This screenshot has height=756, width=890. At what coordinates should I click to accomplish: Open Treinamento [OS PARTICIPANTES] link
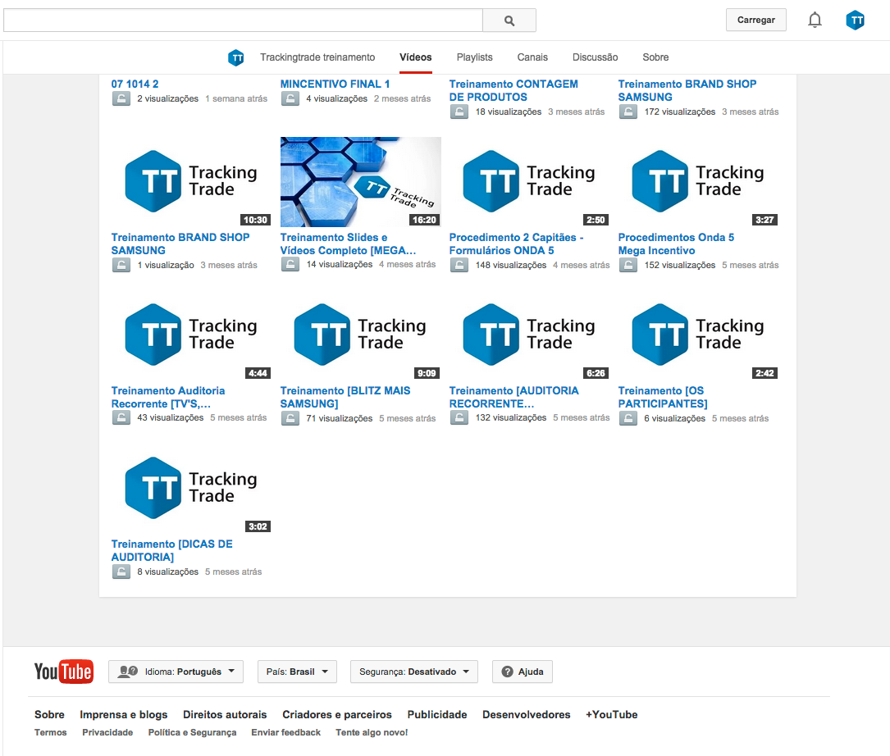[663, 397]
